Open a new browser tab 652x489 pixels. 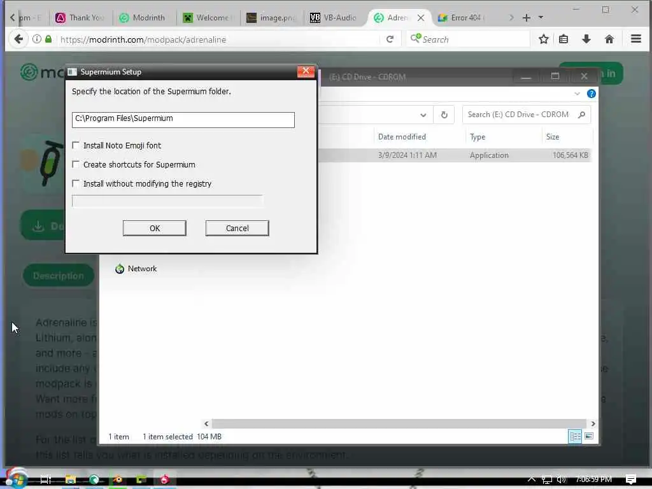tap(527, 17)
